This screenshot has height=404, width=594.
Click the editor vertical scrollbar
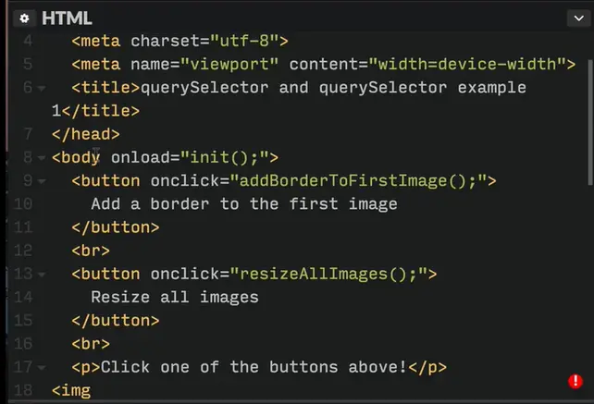coord(590,122)
